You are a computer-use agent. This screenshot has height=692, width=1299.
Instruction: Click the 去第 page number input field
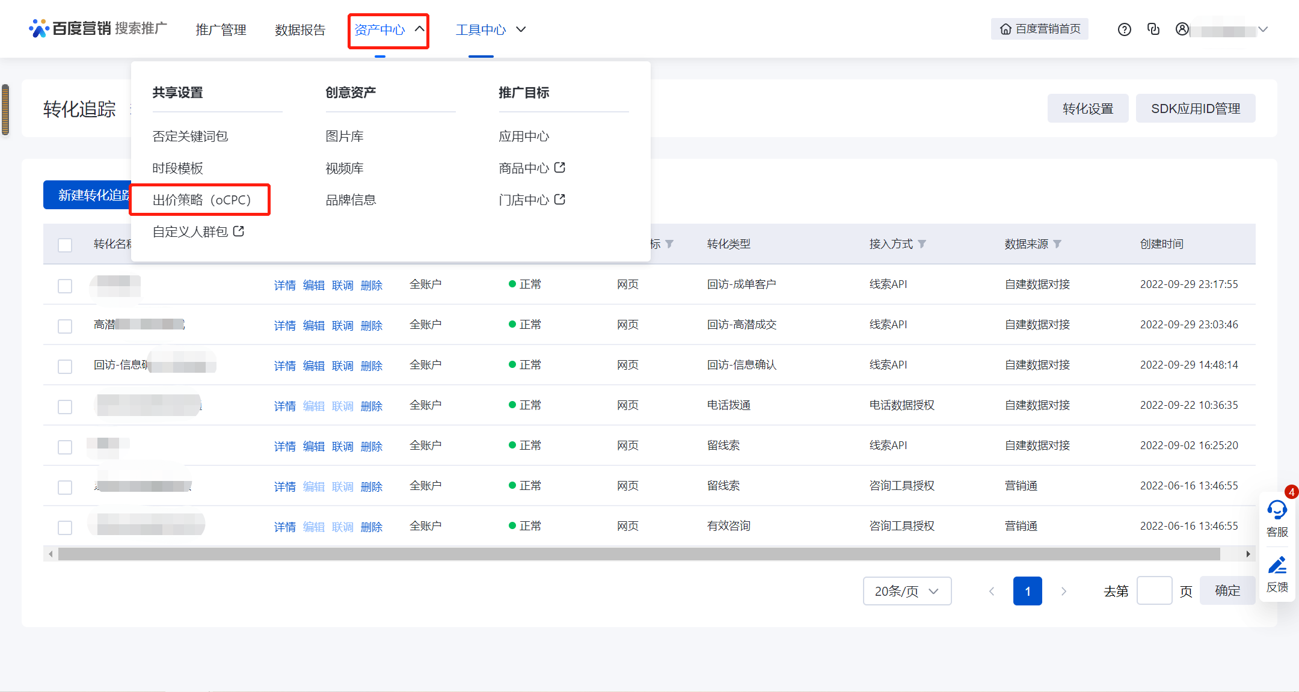point(1154,591)
